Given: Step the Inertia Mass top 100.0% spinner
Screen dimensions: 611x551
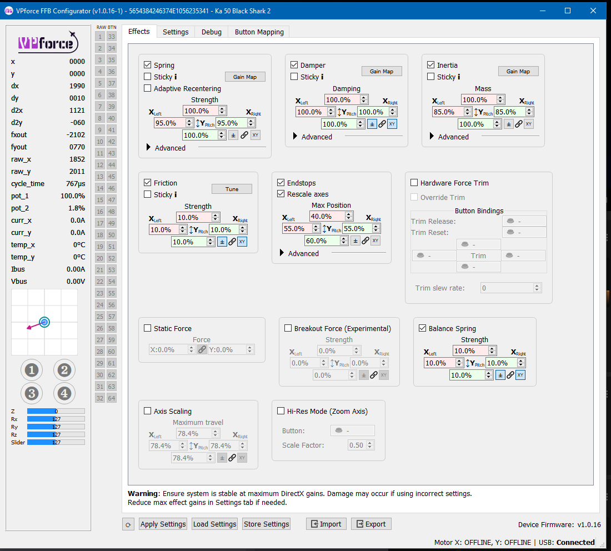Looking at the screenshot, I should click(x=500, y=100).
